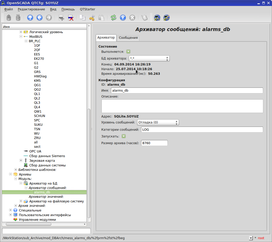This screenshot has height=242, width=272.
Task: Click the Сбор данных системы icon
Action: pos(26,165)
